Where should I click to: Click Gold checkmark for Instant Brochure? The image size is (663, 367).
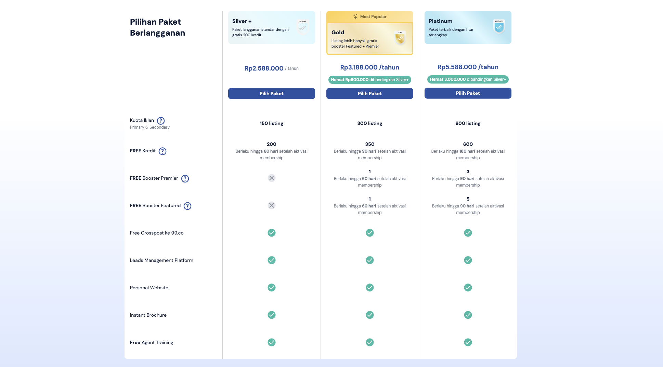coord(370,315)
